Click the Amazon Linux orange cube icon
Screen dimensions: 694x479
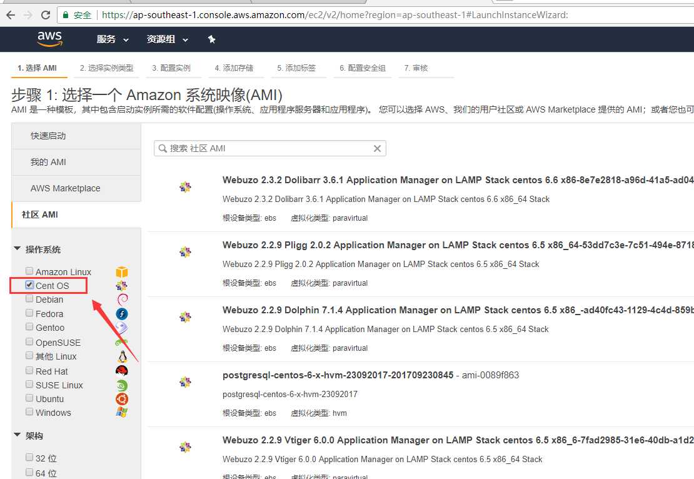[x=122, y=272]
